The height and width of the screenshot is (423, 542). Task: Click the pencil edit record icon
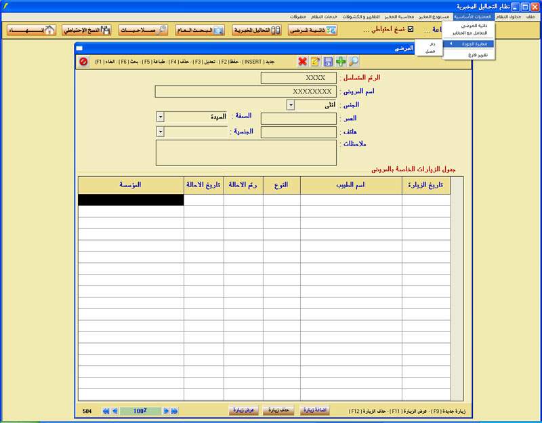[x=315, y=62]
